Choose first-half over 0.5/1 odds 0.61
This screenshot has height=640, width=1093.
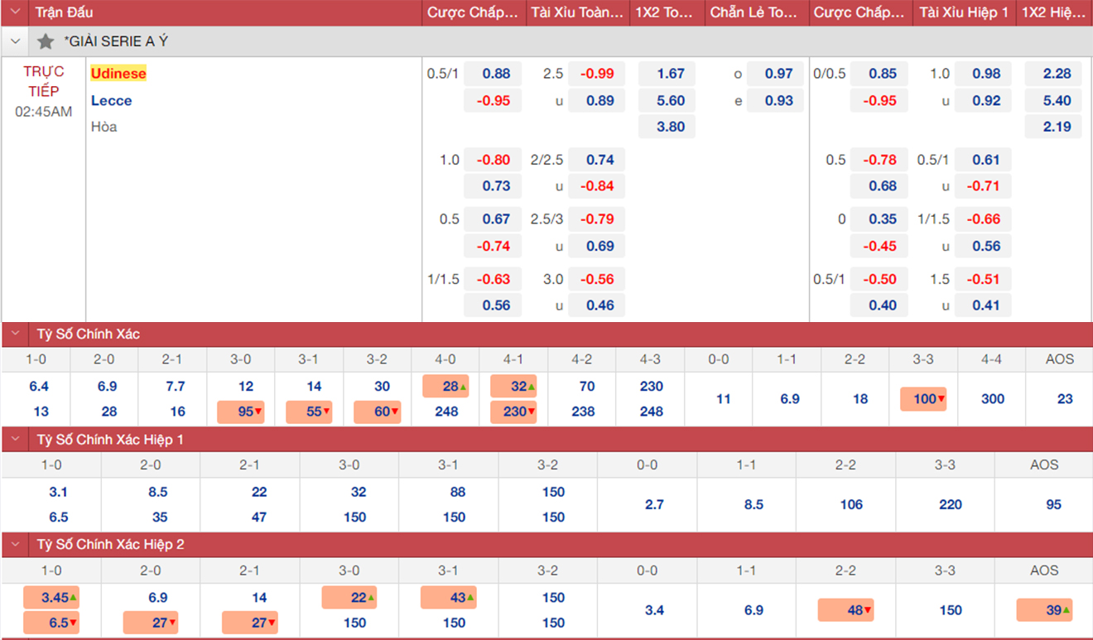click(x=983, y=160)
